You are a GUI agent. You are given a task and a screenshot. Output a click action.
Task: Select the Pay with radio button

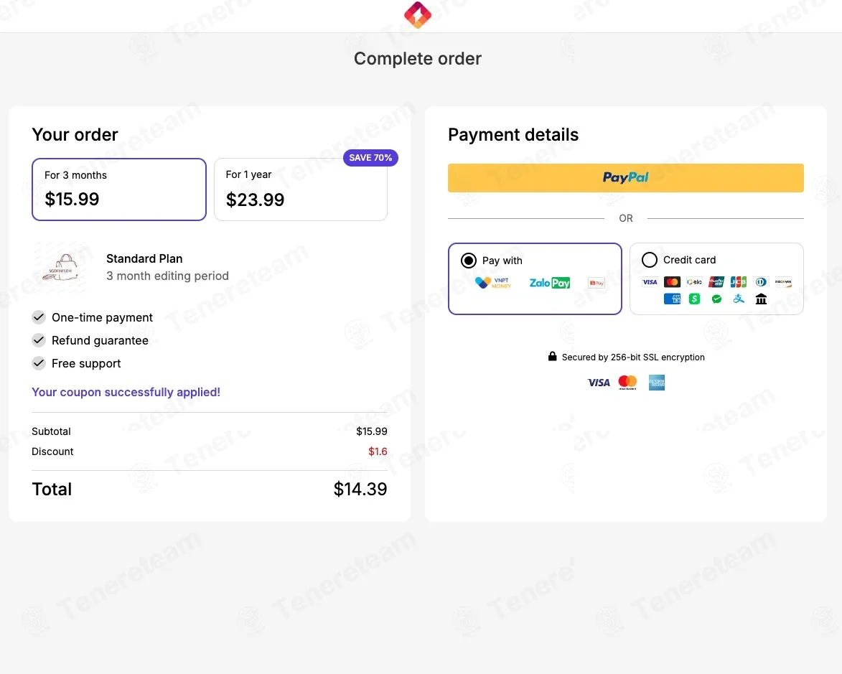click(x=469, y=261)
